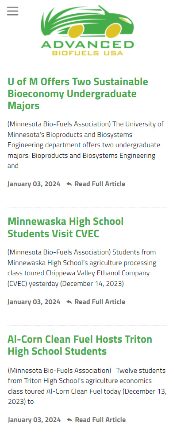This screenshot has width=173, height=434.
Task: Open the hamburger menu icon
Action: 13,11
